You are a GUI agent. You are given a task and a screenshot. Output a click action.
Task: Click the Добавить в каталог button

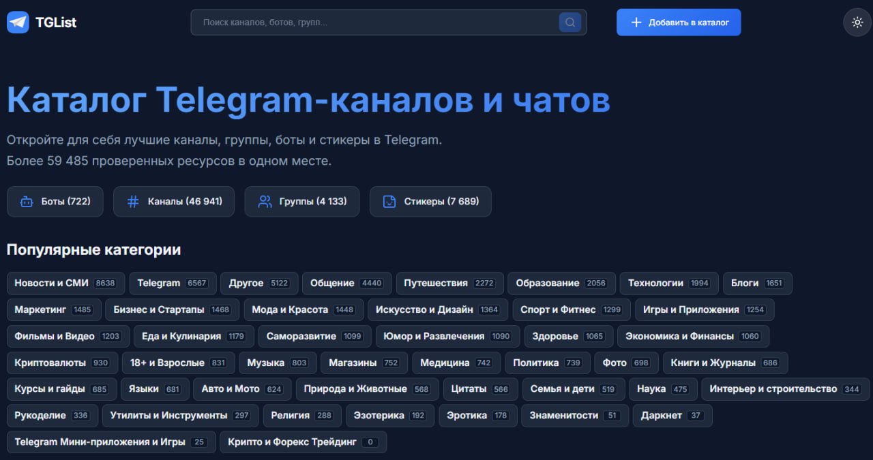[x=679, y=22]
